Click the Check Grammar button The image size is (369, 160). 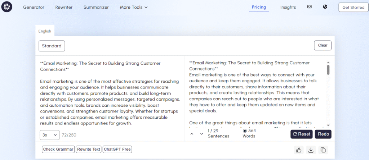[58, 149]
